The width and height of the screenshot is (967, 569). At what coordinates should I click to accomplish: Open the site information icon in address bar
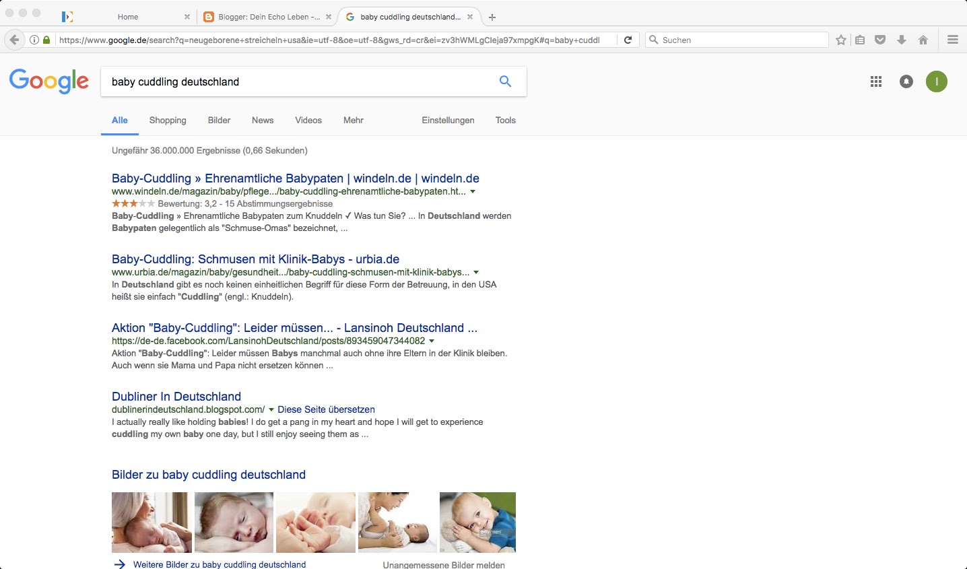34,40
